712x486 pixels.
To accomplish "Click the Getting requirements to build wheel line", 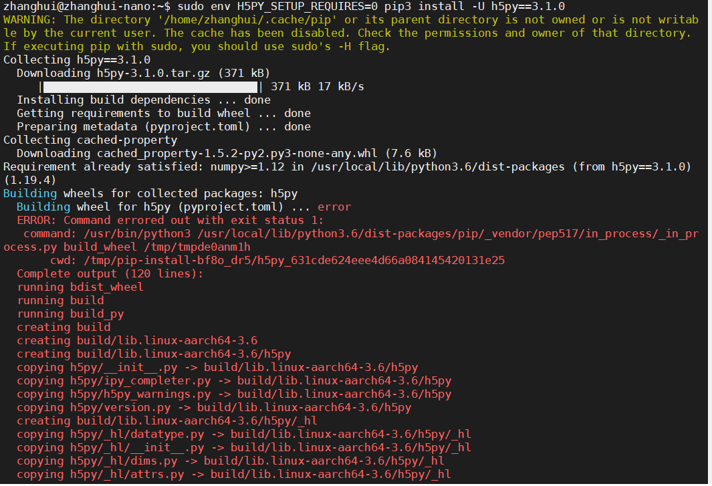I will point(163,114).
